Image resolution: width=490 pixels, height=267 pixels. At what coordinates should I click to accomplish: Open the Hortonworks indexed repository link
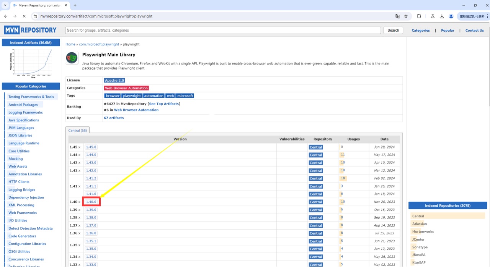(x=423, y=231)
